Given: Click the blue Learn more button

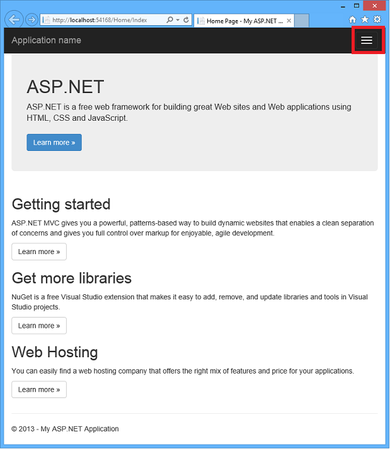Looking at the screenshot, I should click(54, 142).
